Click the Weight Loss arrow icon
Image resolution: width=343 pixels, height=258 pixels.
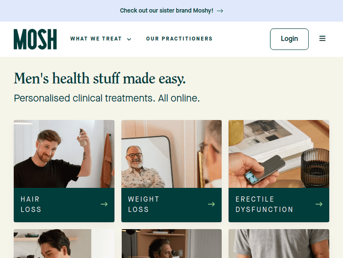coord(211,204)
